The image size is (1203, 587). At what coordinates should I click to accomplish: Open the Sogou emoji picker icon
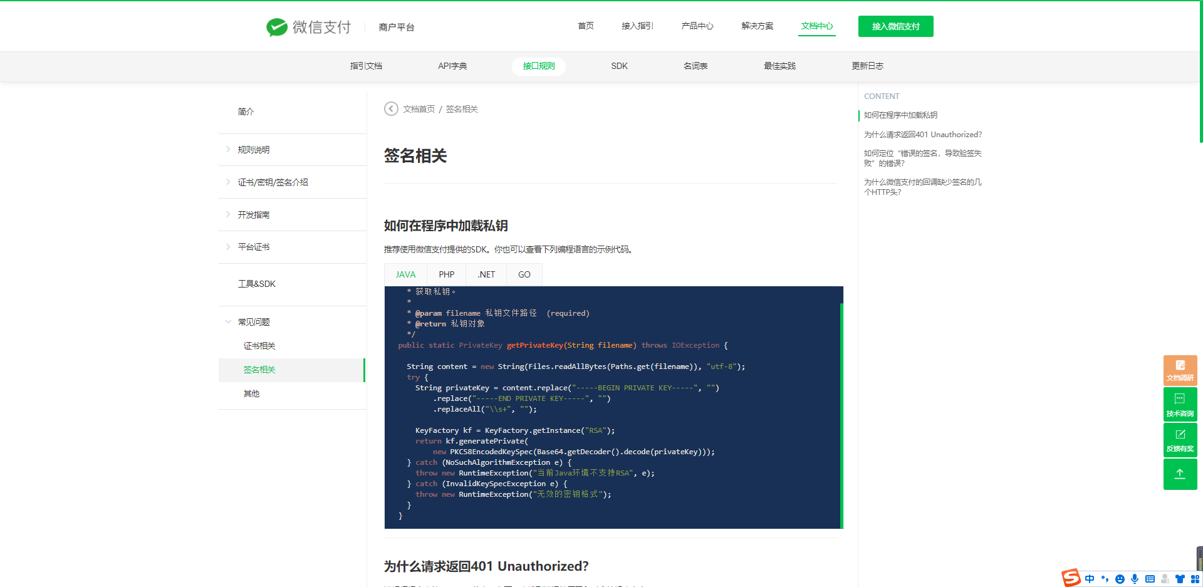(1120, 578)
